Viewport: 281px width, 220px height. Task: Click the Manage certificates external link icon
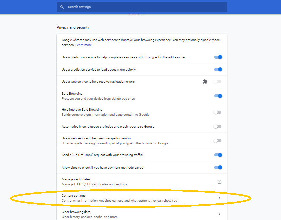[x=219, y=182]
